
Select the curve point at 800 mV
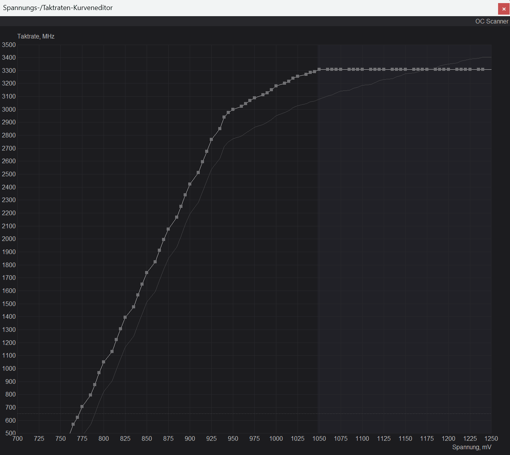pos(104,361)
